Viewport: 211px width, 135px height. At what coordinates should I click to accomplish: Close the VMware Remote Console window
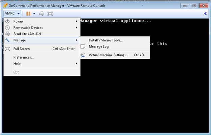(x=204, y=6)
